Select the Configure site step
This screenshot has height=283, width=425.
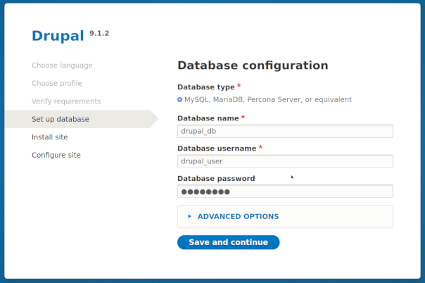pos(56,155)
